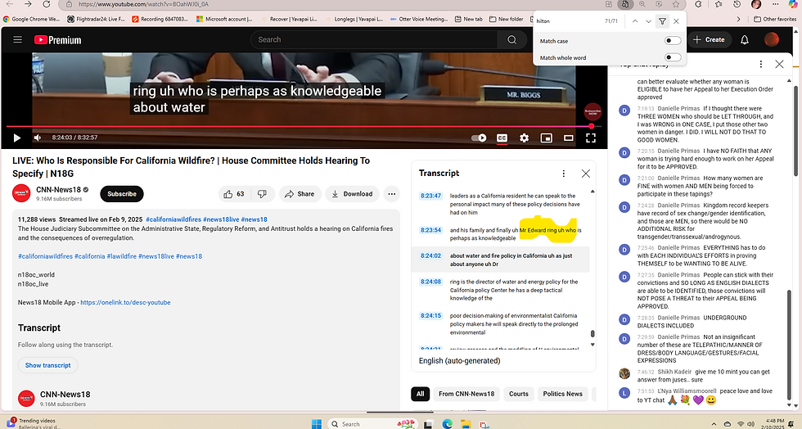Expand bookmarks bar overflow chevron
The width and height of the screenshot is (802, 429).
point(738,19)
